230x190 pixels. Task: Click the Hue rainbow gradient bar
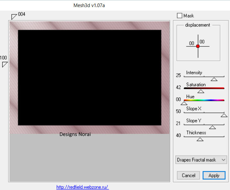(x=204, y=100)
